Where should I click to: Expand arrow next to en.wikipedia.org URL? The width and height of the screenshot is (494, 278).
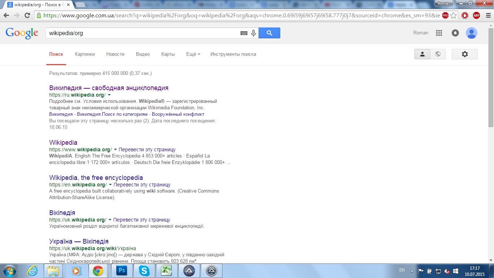pyautogui.click(x=110, y=185)
